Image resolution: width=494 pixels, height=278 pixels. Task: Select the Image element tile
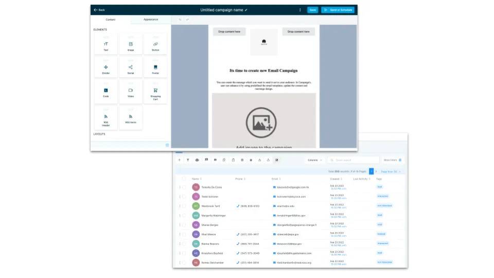tap(131, 44)
